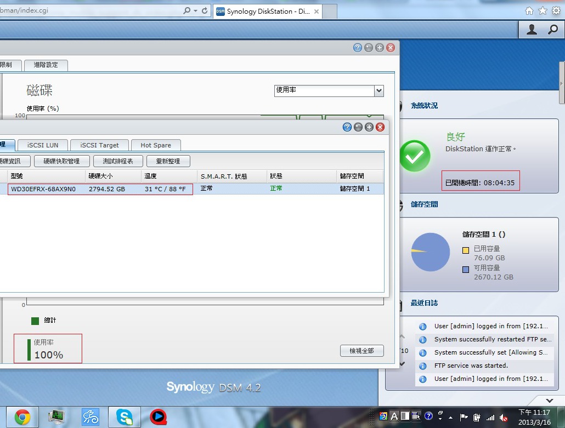Click the 測試排程表 button
Viewport: 565px width, 428px height.
118,161
